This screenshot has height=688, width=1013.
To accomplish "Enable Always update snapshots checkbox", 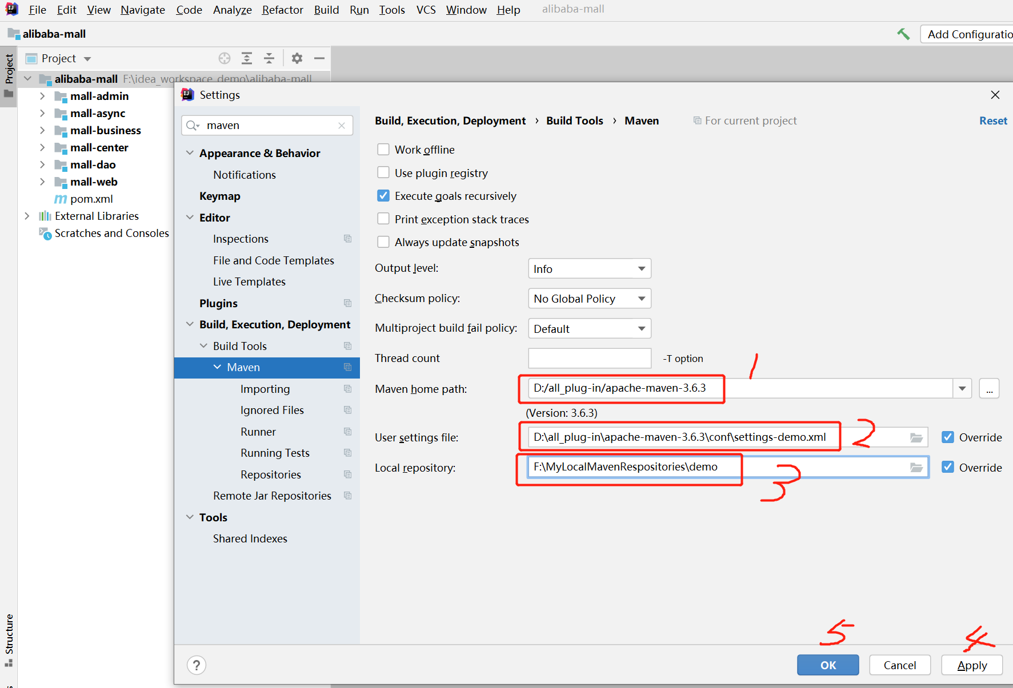I will point(383,242).
